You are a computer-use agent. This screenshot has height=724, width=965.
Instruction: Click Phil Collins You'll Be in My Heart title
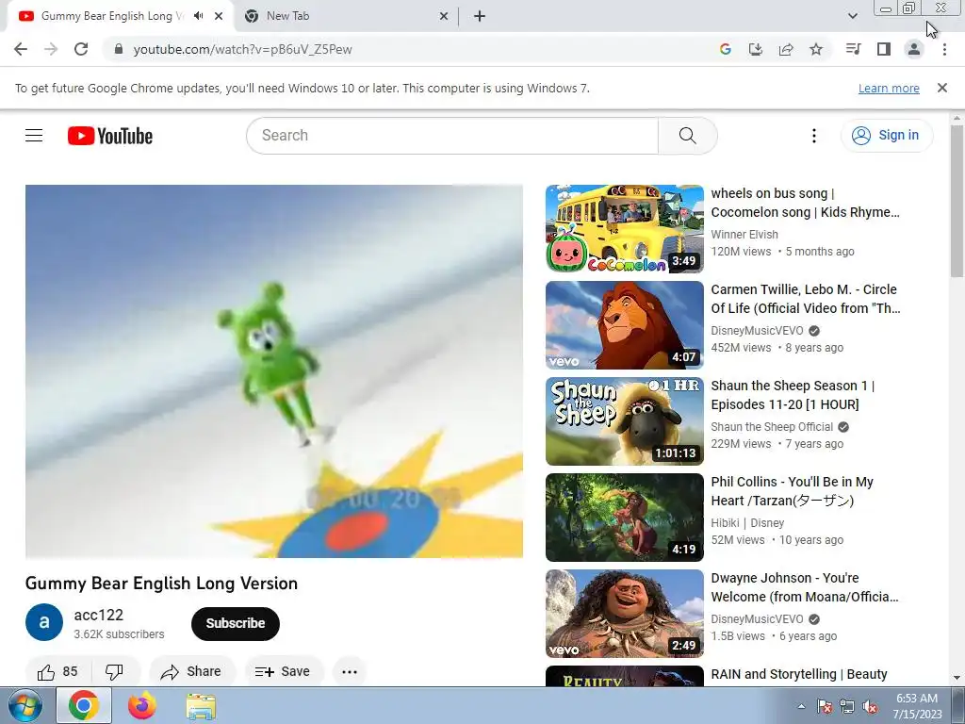[792, 490]
